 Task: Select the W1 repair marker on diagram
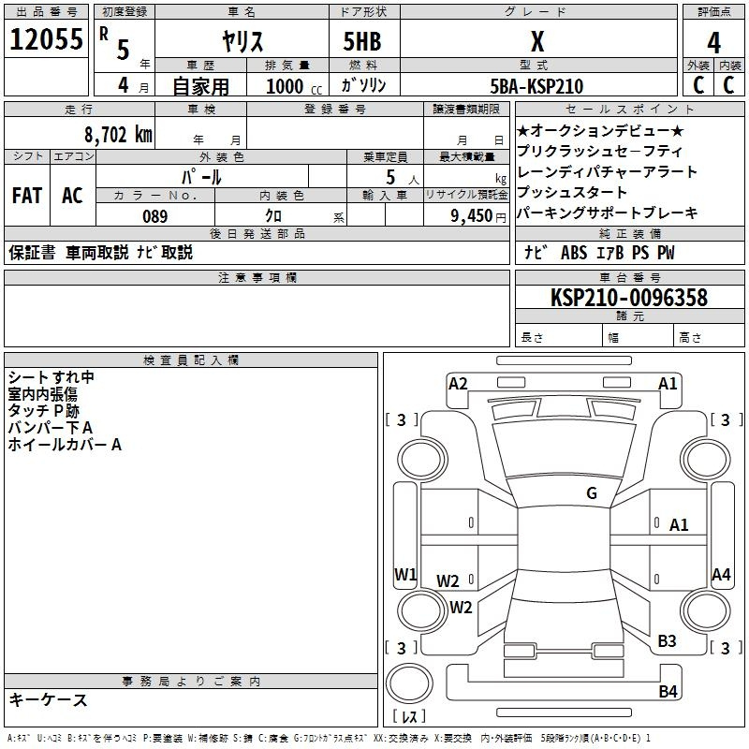pyautogui.click(x=405, y=575)
